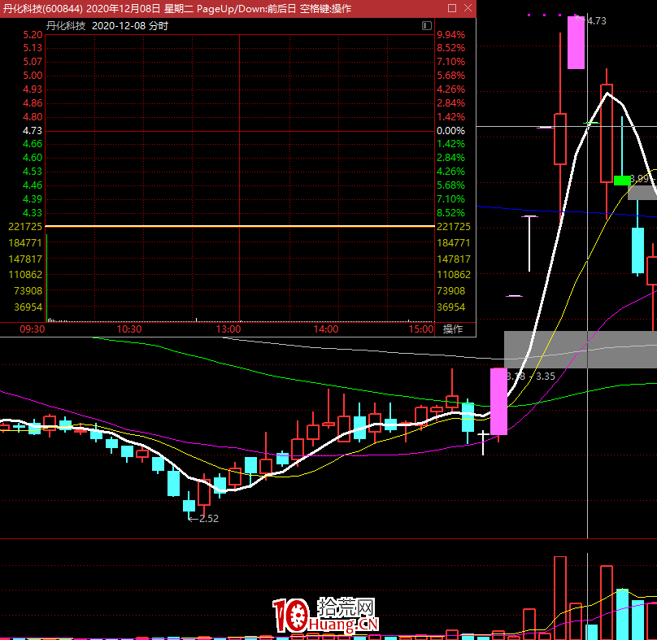The height and width of the screenshot is (640, 657).
Task: Click the flat yellow price line in intraday chart
Action: pyautogui.click(x=240, y=226)
